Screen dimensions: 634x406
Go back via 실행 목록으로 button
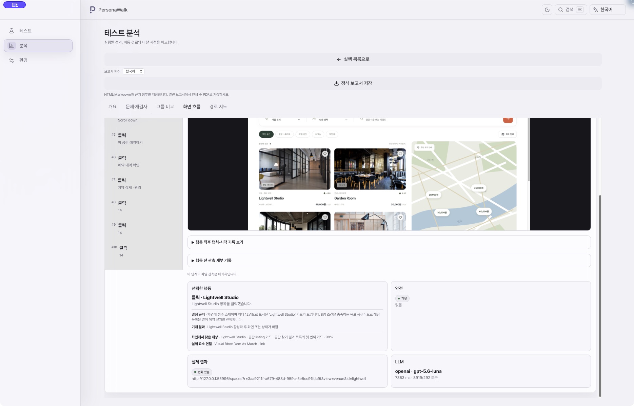353,59
